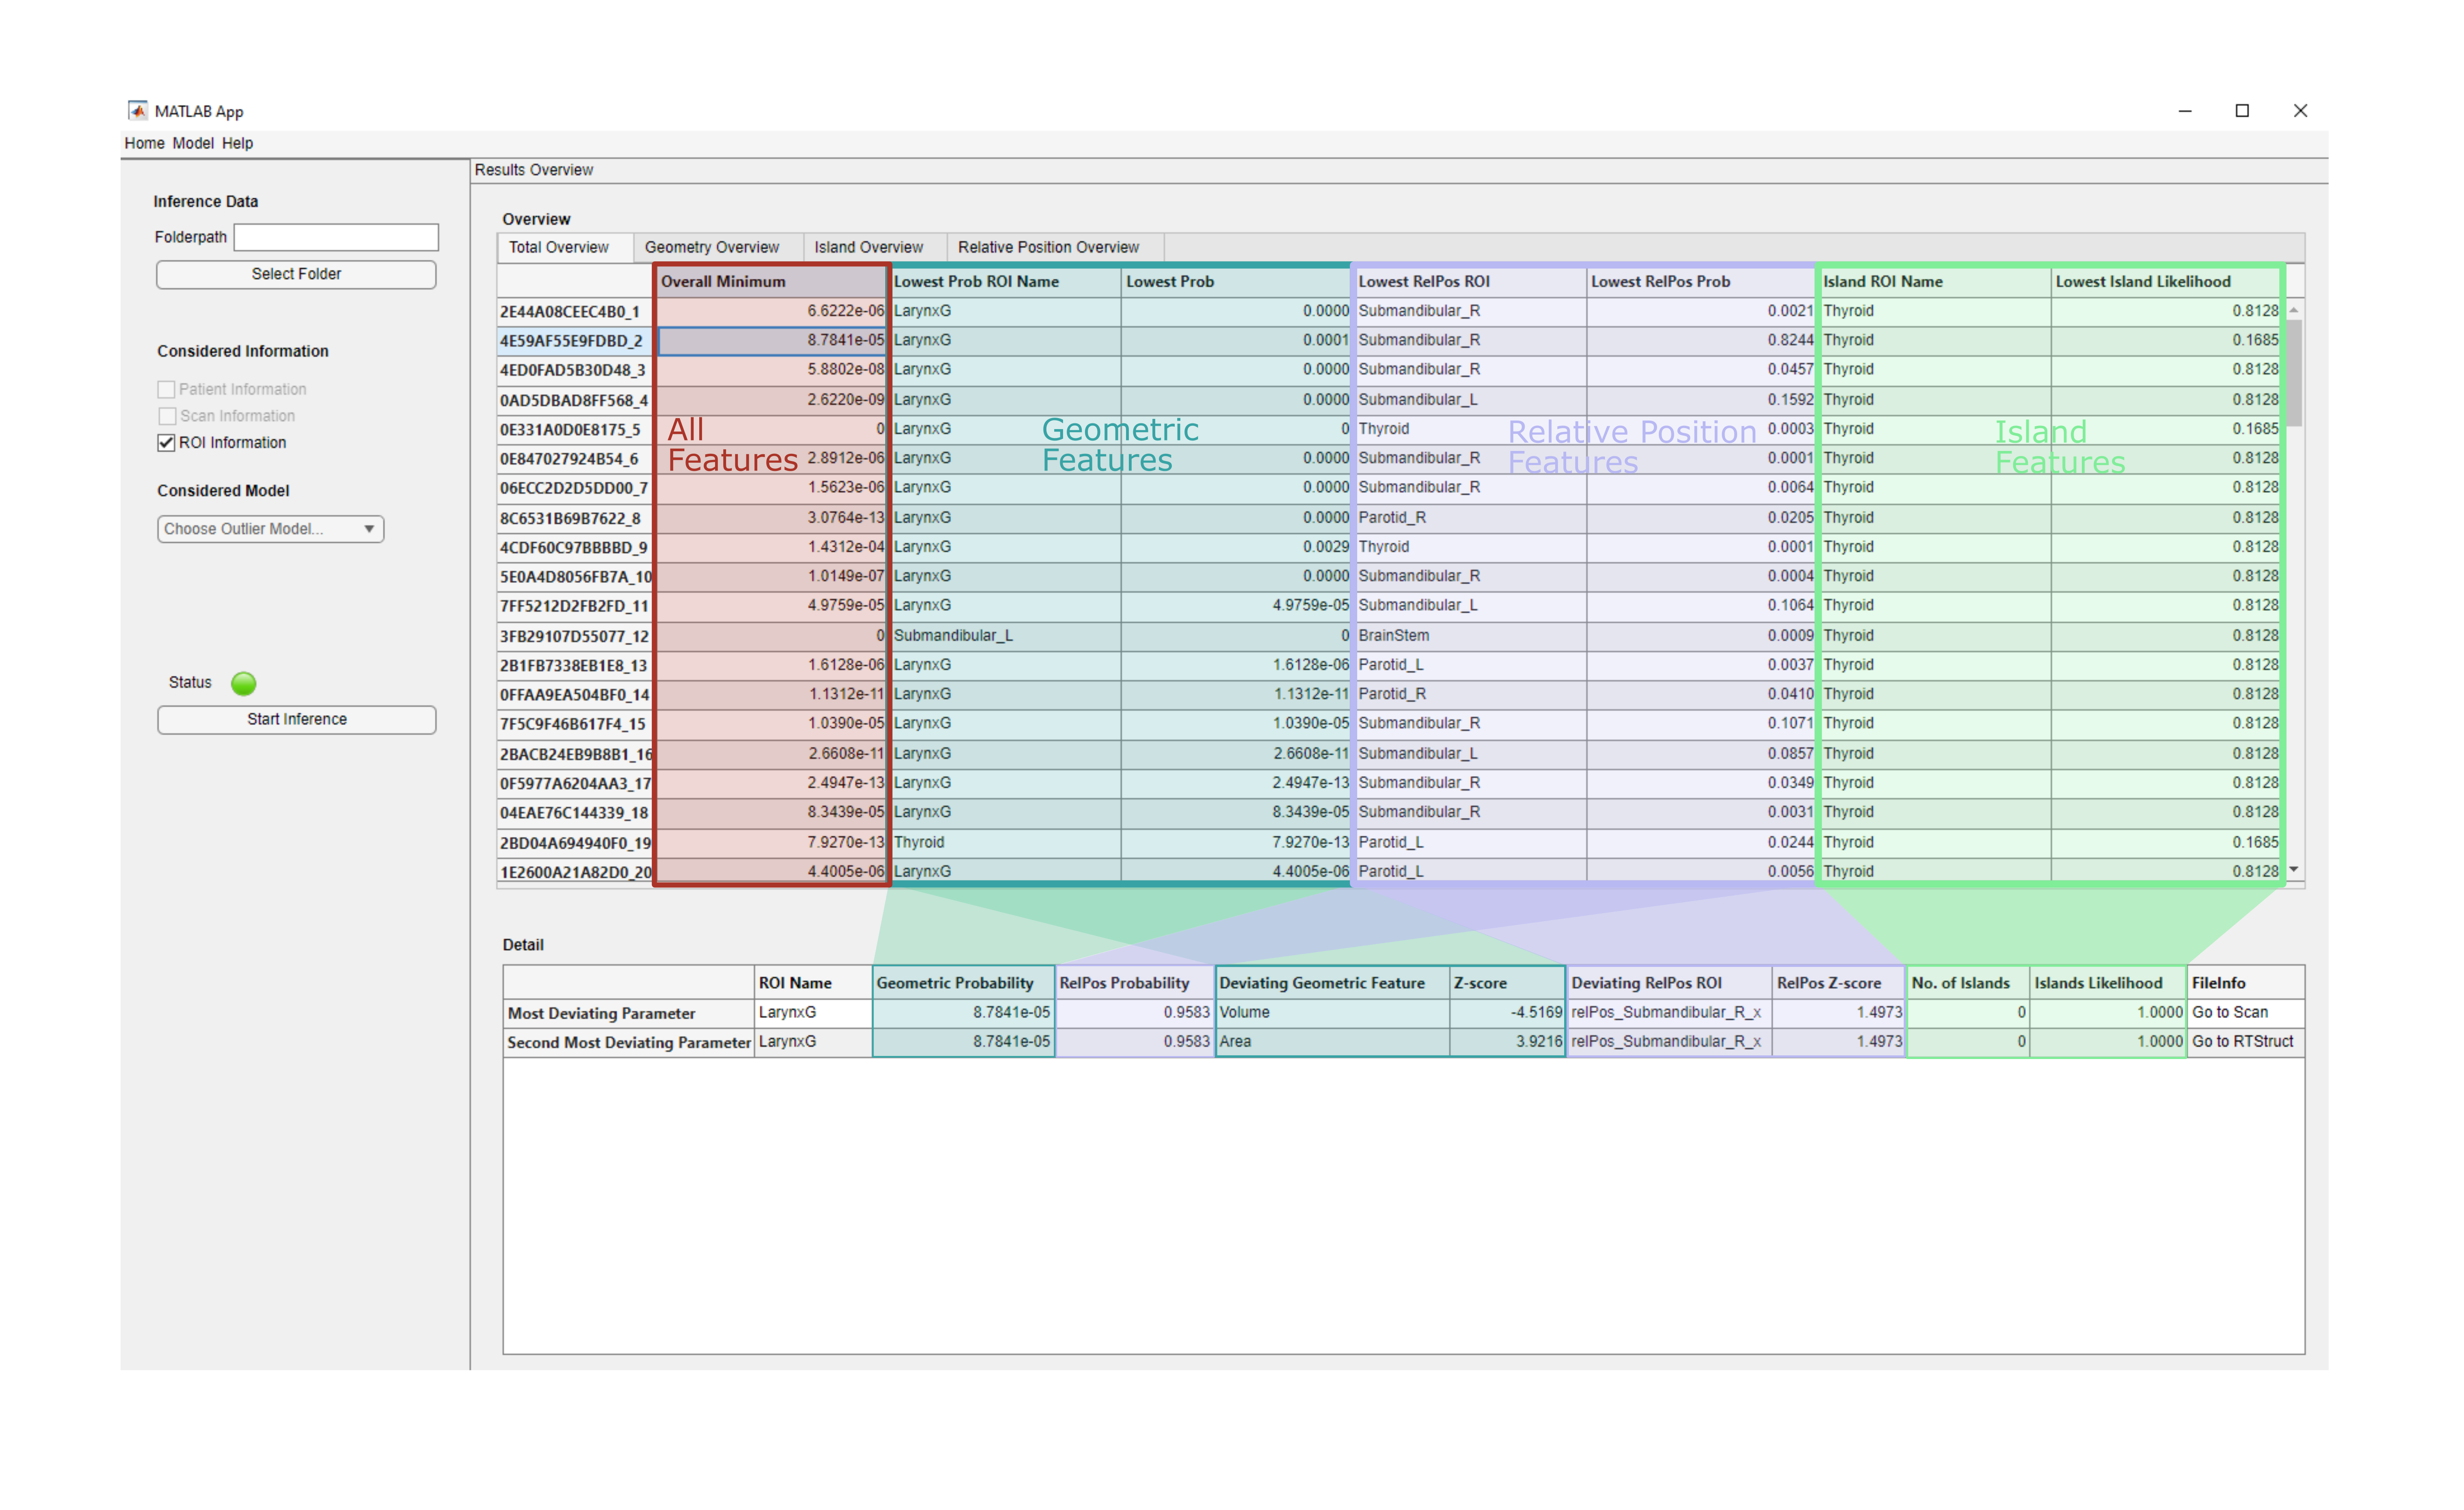Click the table scroll-down arrow
This screenshot has width=2464, height=1510.
2294,869
